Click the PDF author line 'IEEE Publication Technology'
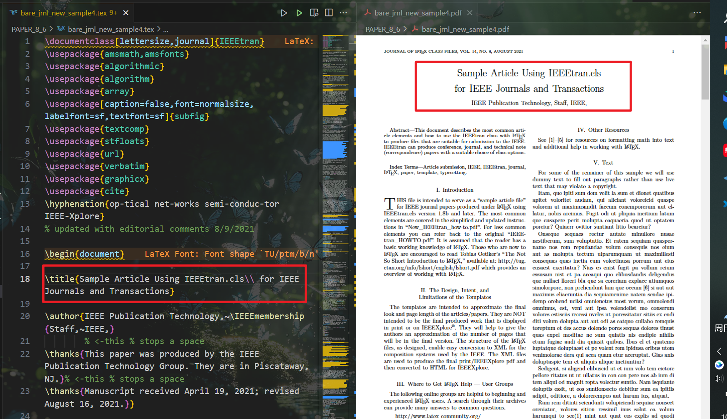Screen dimensions: 727x419 pos(529,103)
